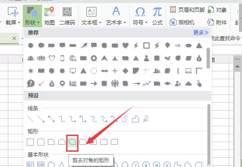Select the hollow square frame shape
242x167 pixels.
tap(146, 45)
